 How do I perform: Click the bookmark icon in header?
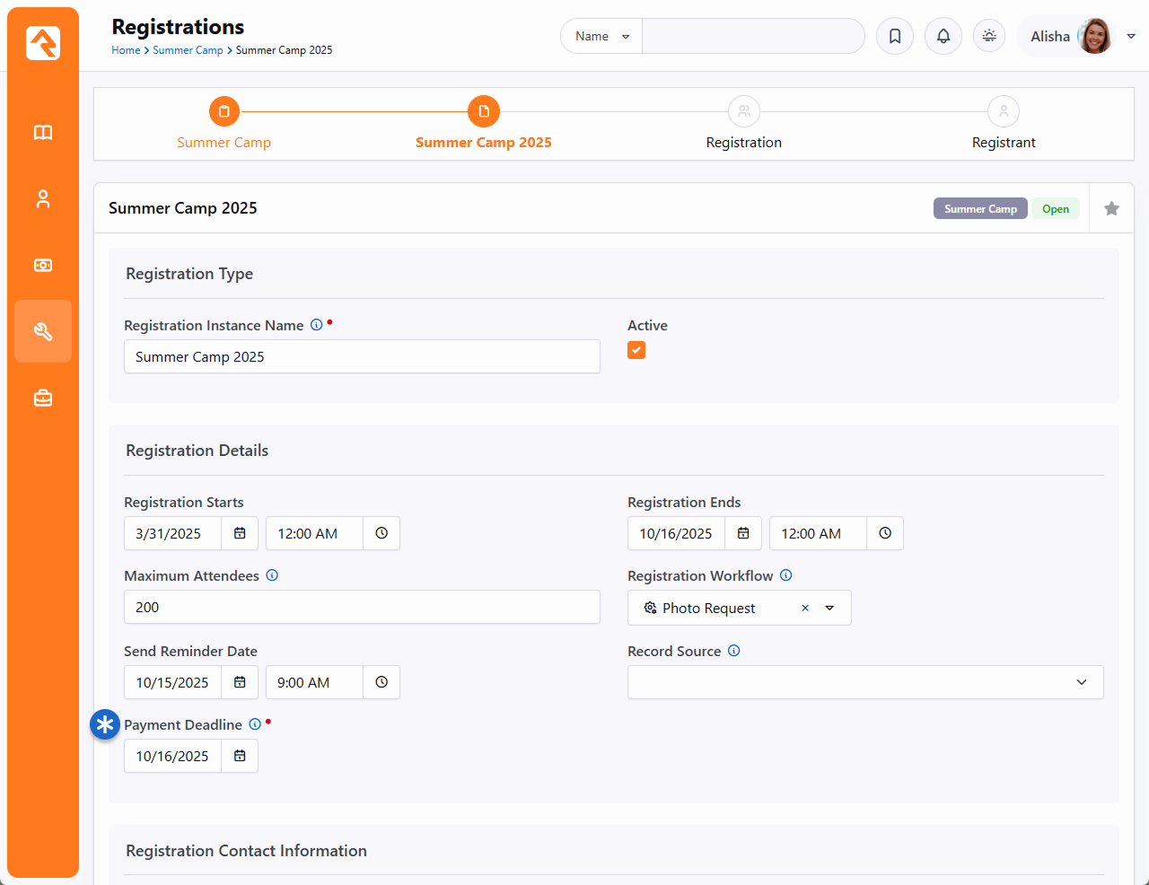pyautogui.click(x=895, y=36)
